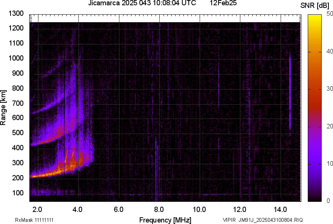The image size is (333, 224).
Task: Click the 14.0 frequency tick label
Action: [280, 210]
